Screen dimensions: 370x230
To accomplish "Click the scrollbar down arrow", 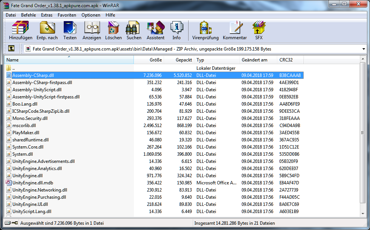I will [x=363, y=214].
